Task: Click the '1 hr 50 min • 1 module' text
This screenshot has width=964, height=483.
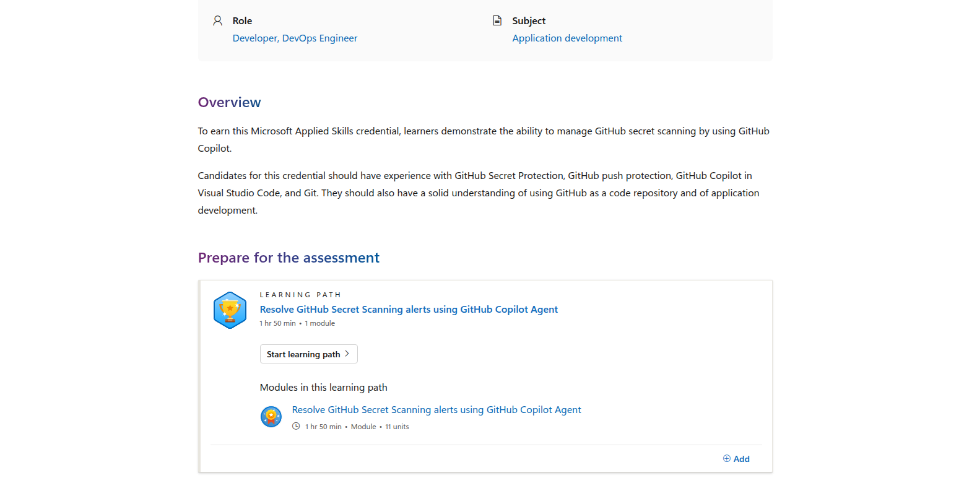Action: click(297, 323)
